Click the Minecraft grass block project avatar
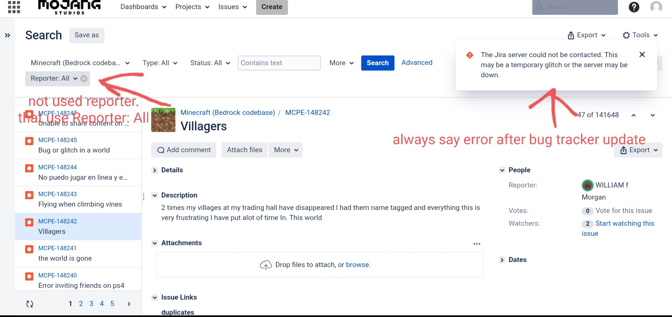Image resolution: width=672 pixels, height=317 pixels. point(163,120)
